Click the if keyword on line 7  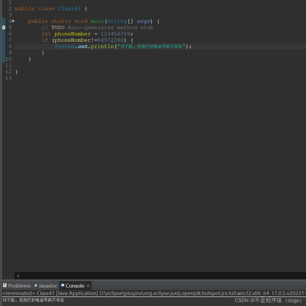pos(45,40)
